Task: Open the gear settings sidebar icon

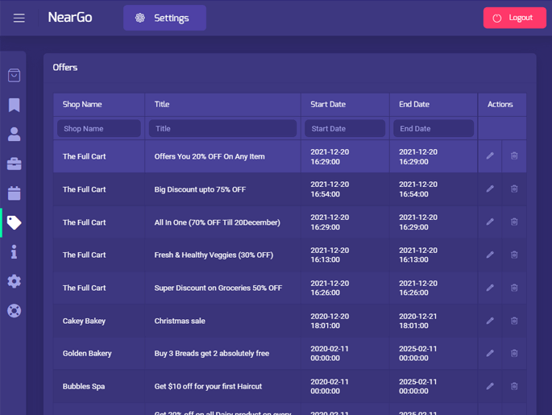Action: point(14,281)
